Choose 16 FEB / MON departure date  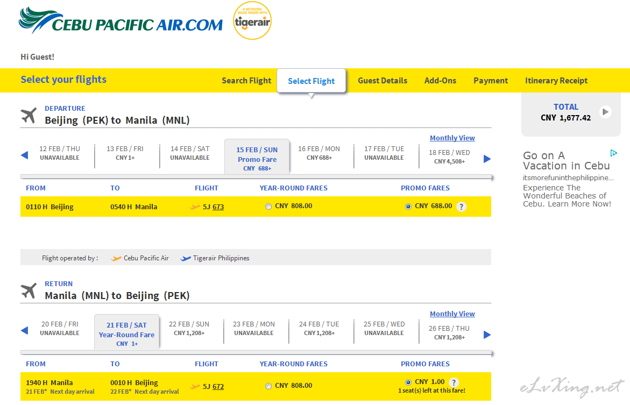(319, 153)
